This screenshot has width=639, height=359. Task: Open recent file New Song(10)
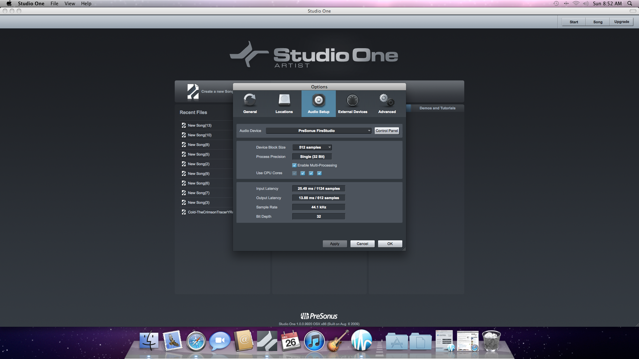click(x=200, y=135)
